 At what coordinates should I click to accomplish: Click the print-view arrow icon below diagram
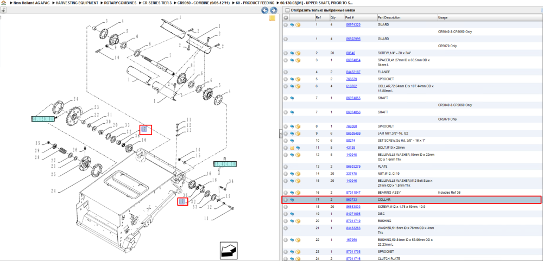click(x=229, y=250)
